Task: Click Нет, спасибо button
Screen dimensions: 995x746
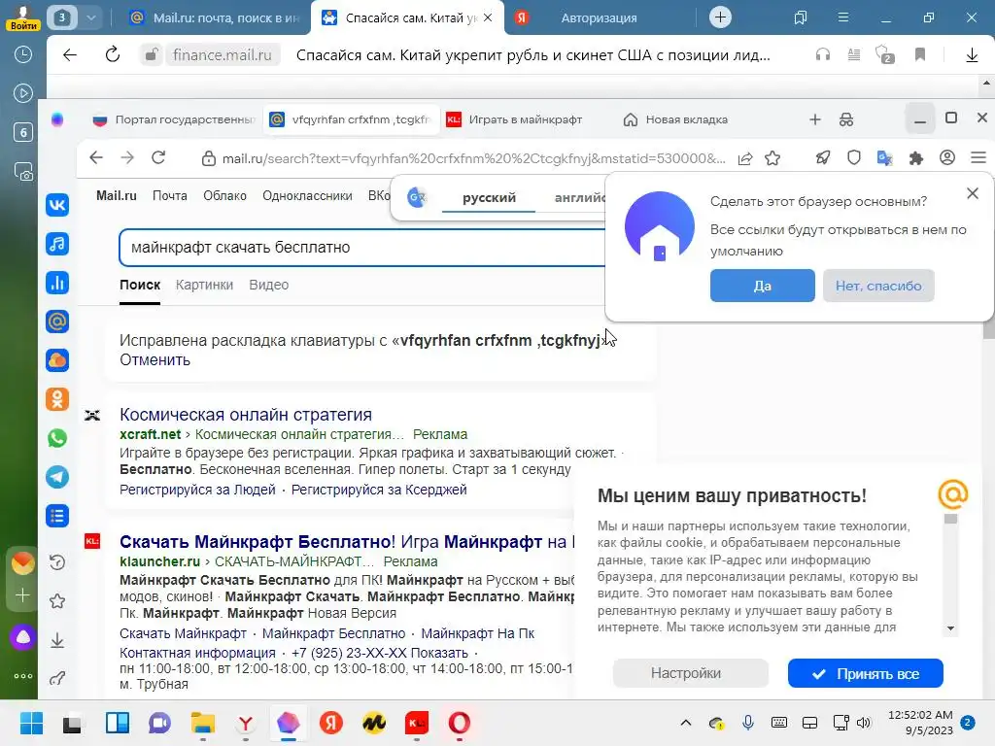Action: [x=878, y=286]
